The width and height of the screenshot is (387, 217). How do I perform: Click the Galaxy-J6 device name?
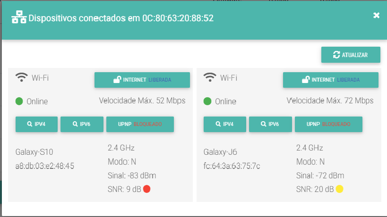(220, 152)
